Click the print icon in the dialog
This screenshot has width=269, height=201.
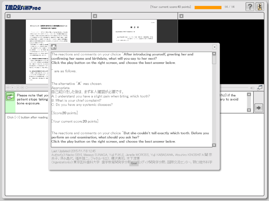click(x=54, y=47)
